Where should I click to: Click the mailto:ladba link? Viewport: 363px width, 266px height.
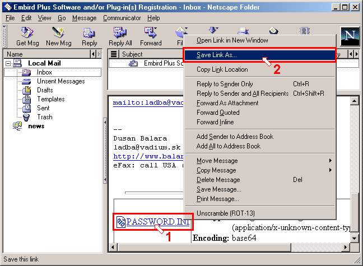(x=148, y=102)
